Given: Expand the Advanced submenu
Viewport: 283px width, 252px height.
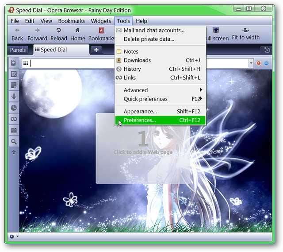Looking at the screenshot, I should [x=160, y=90].
